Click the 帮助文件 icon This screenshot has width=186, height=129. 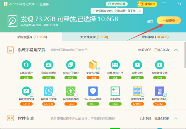click(x=137, y=65)
